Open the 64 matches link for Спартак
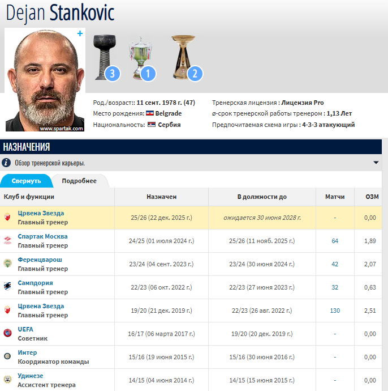Image resolution: width=388 pixels, height=391 pixels. coord(335,241)
